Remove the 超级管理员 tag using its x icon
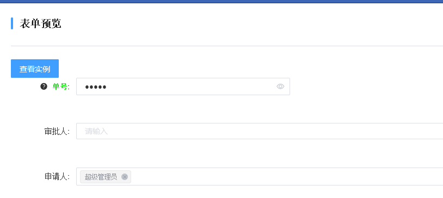443x198 pixels. (x=125, y=177)
